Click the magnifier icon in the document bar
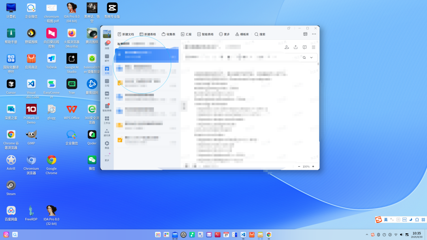The height and width of the screenshot is (240, 427). [x=304, y=58]
